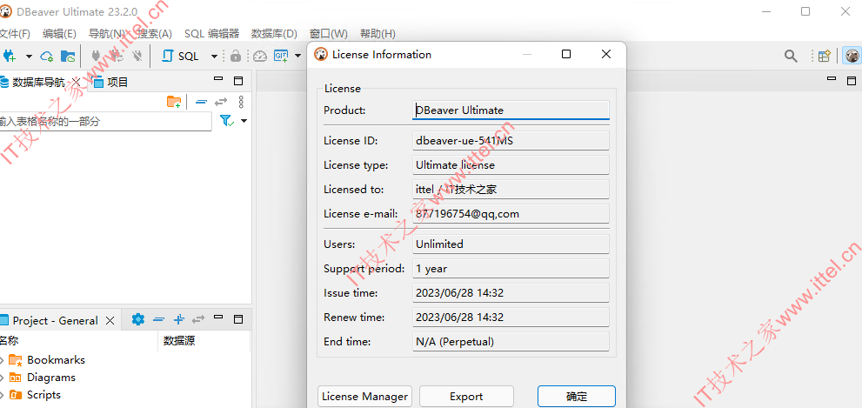The image size is (862, 408).
Task: Click the Product field in License dialog
Action: pyautogui.click(x=511, y=110)
